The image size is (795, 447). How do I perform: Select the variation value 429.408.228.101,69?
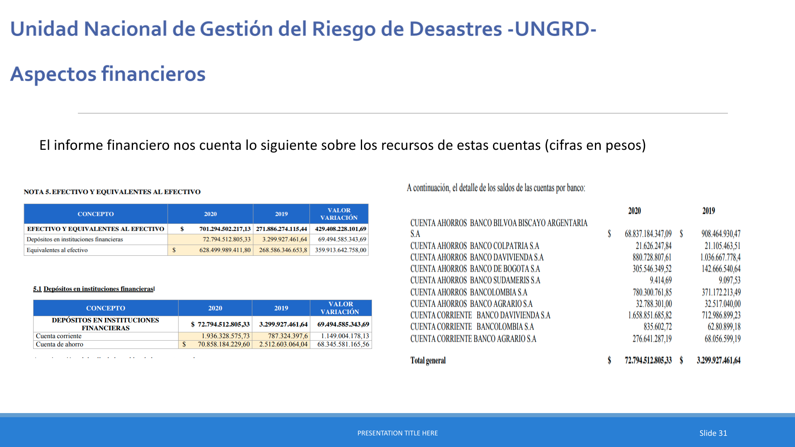click(341, 229)
